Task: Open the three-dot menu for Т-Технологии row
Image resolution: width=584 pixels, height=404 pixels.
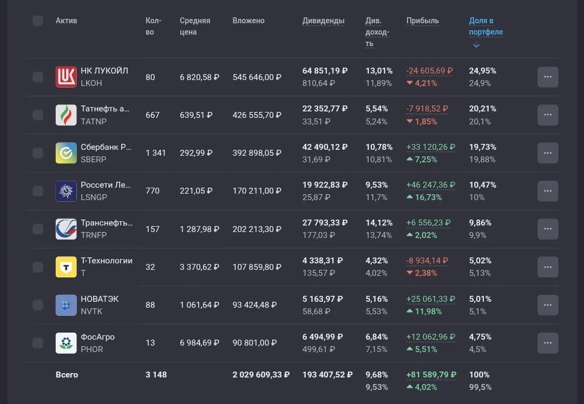Action: tap(548, 267)
